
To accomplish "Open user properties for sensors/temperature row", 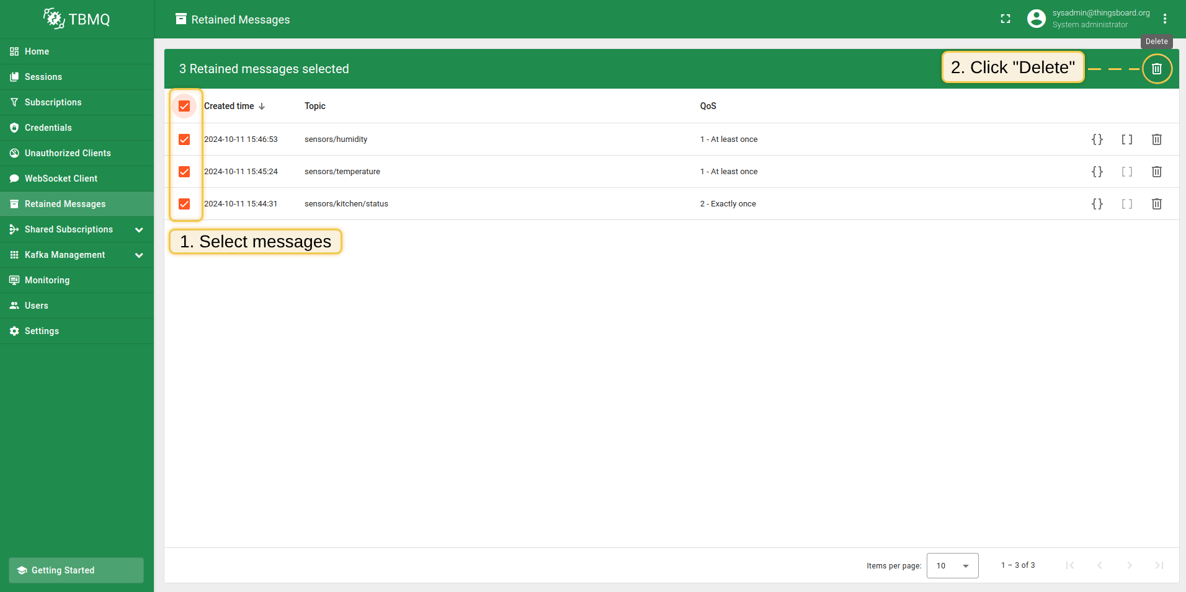I will pos(1126,172).
